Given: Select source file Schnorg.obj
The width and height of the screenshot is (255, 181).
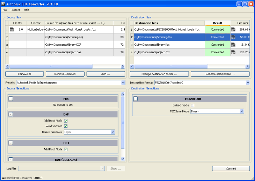Looking at the screenshot, I should [x=79, y=37].
